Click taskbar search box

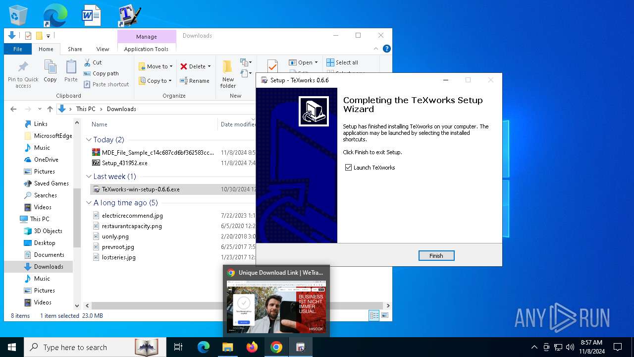click(94, 347)
